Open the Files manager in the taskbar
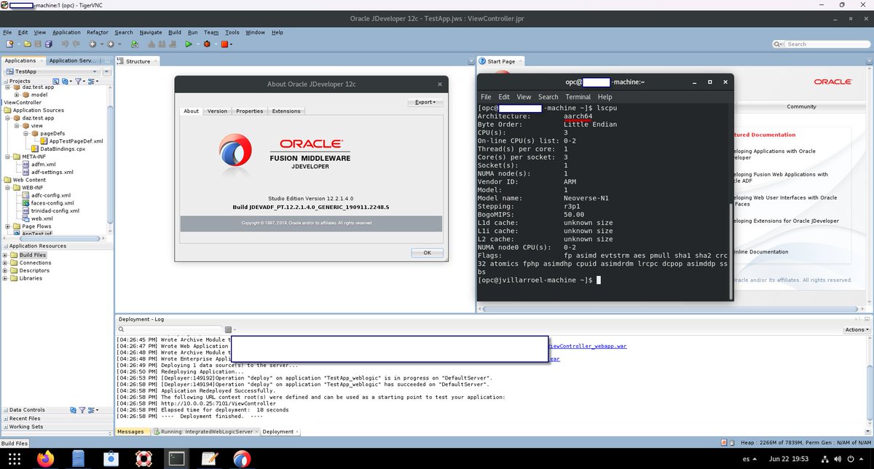Screen dimensions: 874x469 tap(79, 458)
